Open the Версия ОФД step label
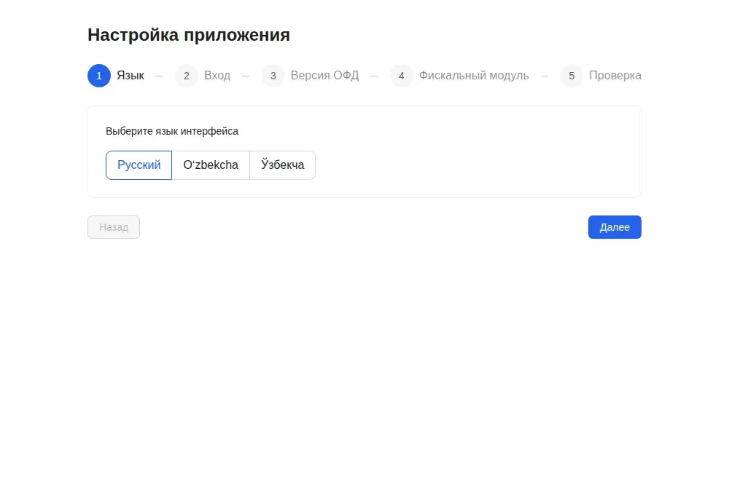Viewport: 729px width, 495px height. 324,75
